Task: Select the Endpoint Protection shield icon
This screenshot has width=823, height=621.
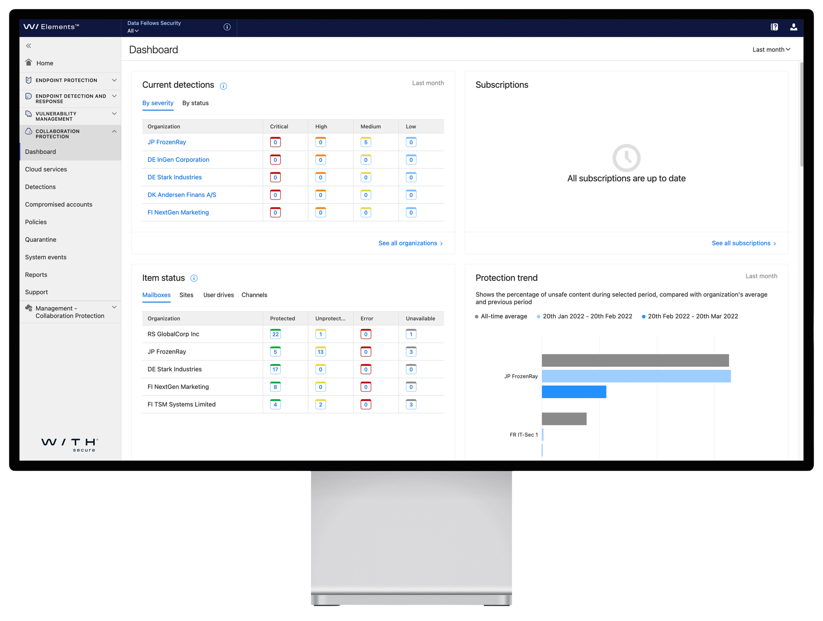Action: tap(28, 80)
